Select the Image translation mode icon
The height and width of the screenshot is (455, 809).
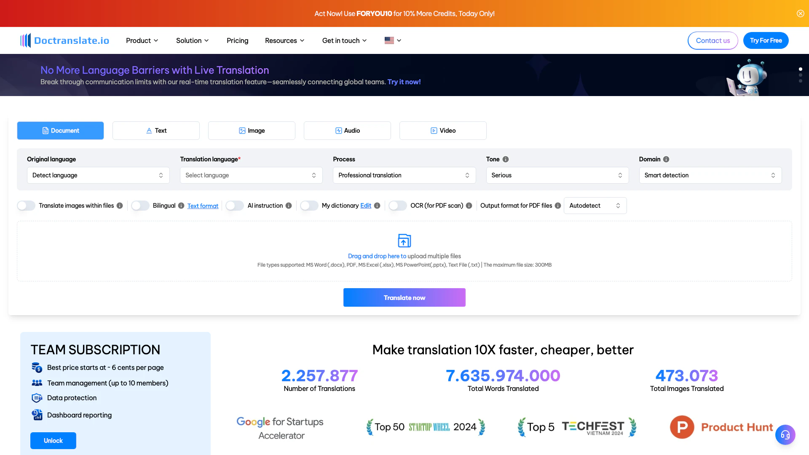click(x=242, y=131)
